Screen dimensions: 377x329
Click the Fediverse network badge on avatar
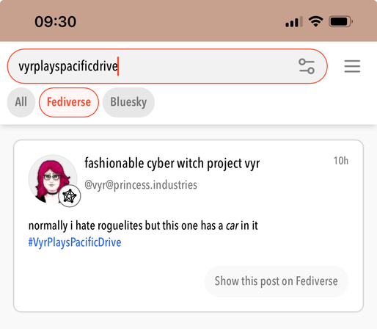coord(70,196)
